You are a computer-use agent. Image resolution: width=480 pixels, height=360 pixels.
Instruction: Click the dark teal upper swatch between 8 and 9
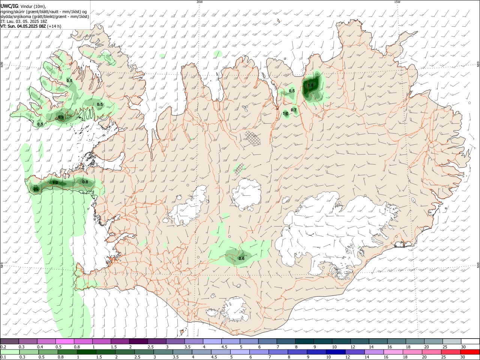(304, 341)
